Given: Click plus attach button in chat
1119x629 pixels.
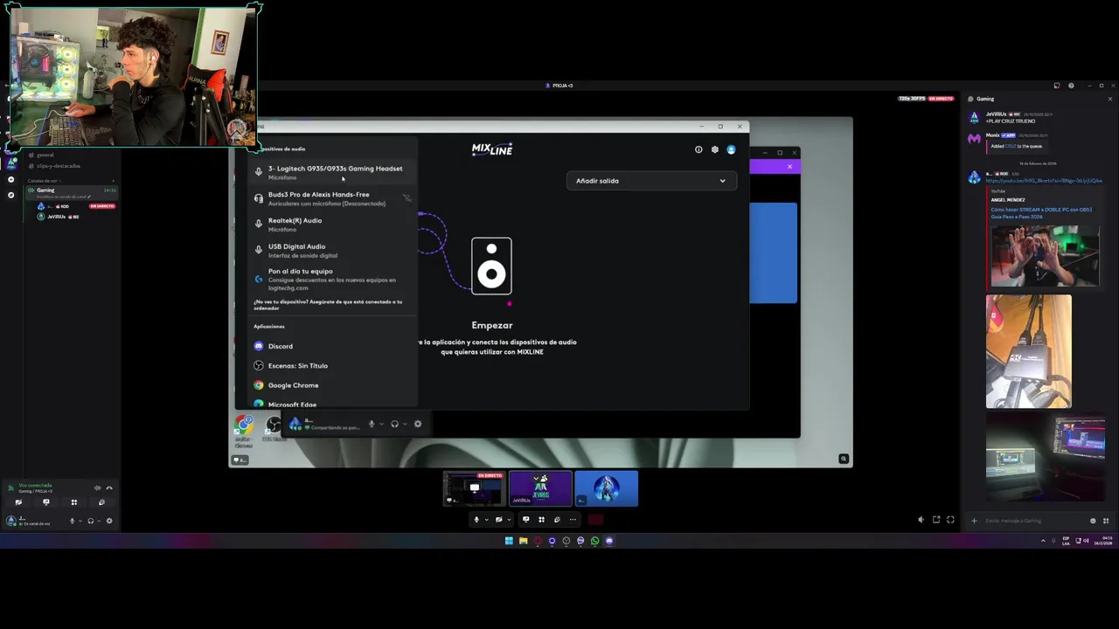Looking at the screenshot, I should pos(974,521).
